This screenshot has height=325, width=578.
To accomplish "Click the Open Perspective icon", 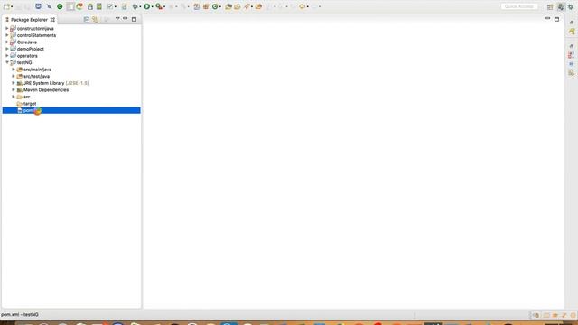I will [x=550, y=7].
